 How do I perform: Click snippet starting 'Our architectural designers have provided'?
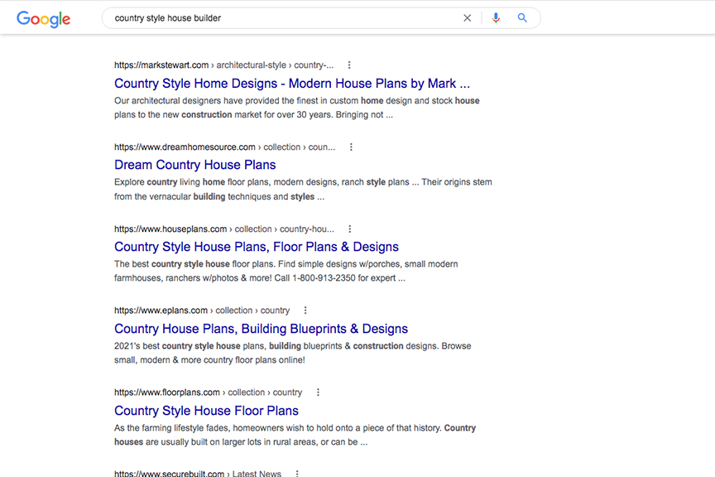296,108
